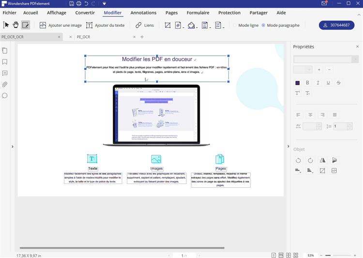Select Mode paragraphe radio button
The width and height of the screenshot is (363, 258).
(263, 25)
